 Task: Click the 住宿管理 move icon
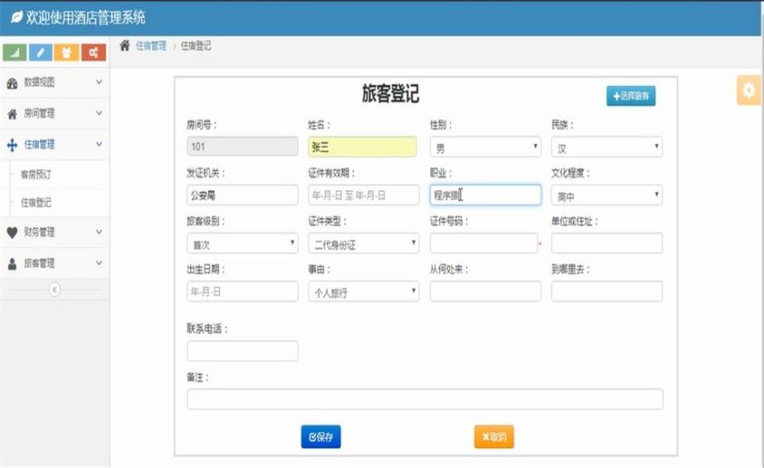click(x=12, y=144)
